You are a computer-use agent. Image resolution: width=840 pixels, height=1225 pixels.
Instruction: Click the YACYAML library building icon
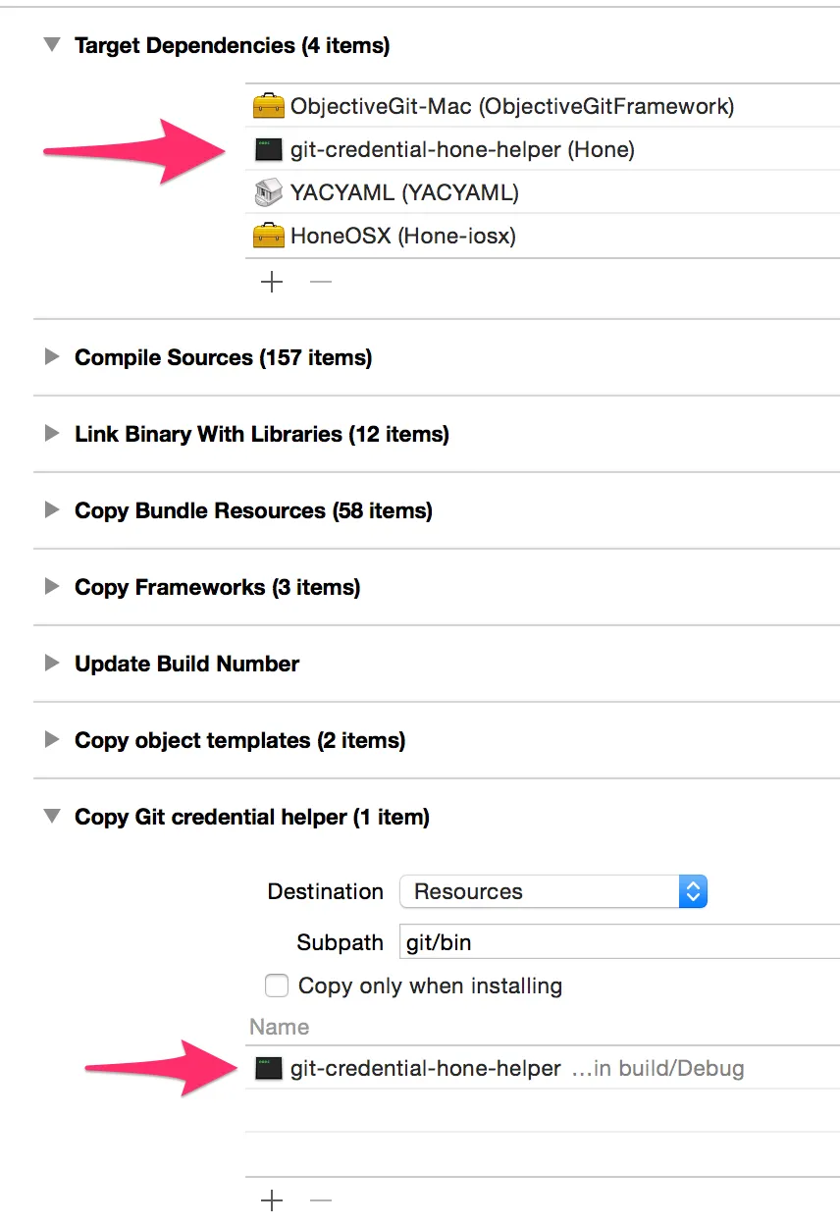268,192
